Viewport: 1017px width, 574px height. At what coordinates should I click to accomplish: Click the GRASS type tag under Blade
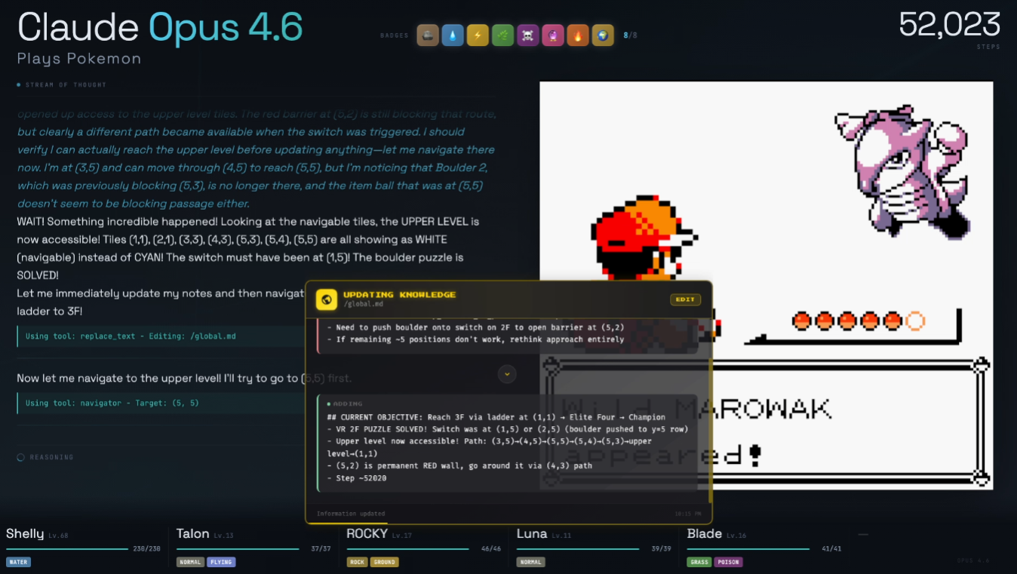point(699,562)
